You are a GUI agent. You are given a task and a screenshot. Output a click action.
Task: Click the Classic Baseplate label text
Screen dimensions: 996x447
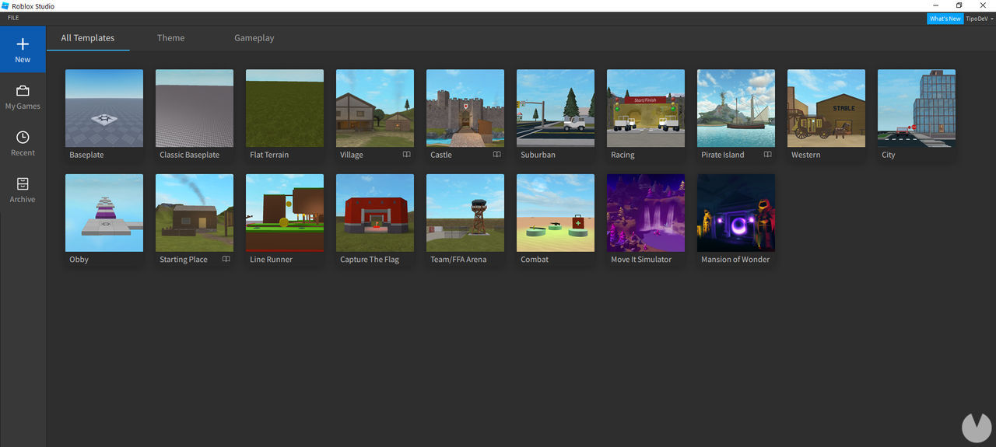point(190,155)
